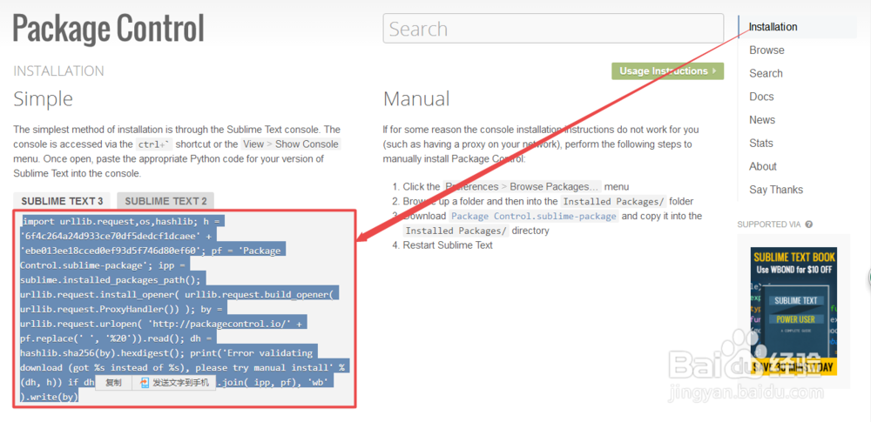Click the 'View > Show Console' text
The width and height of the screenshot is (871, 422).
pyautogui.click(x=291, y=144)
